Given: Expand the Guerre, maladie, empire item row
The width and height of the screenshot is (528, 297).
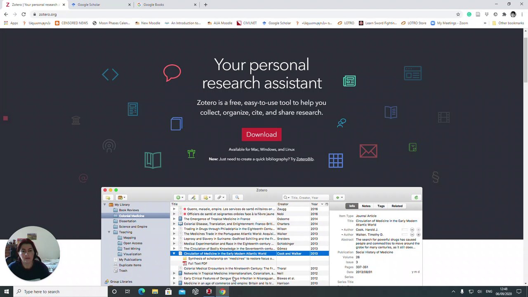Looking at the screenshot, I should coord(174,209).
